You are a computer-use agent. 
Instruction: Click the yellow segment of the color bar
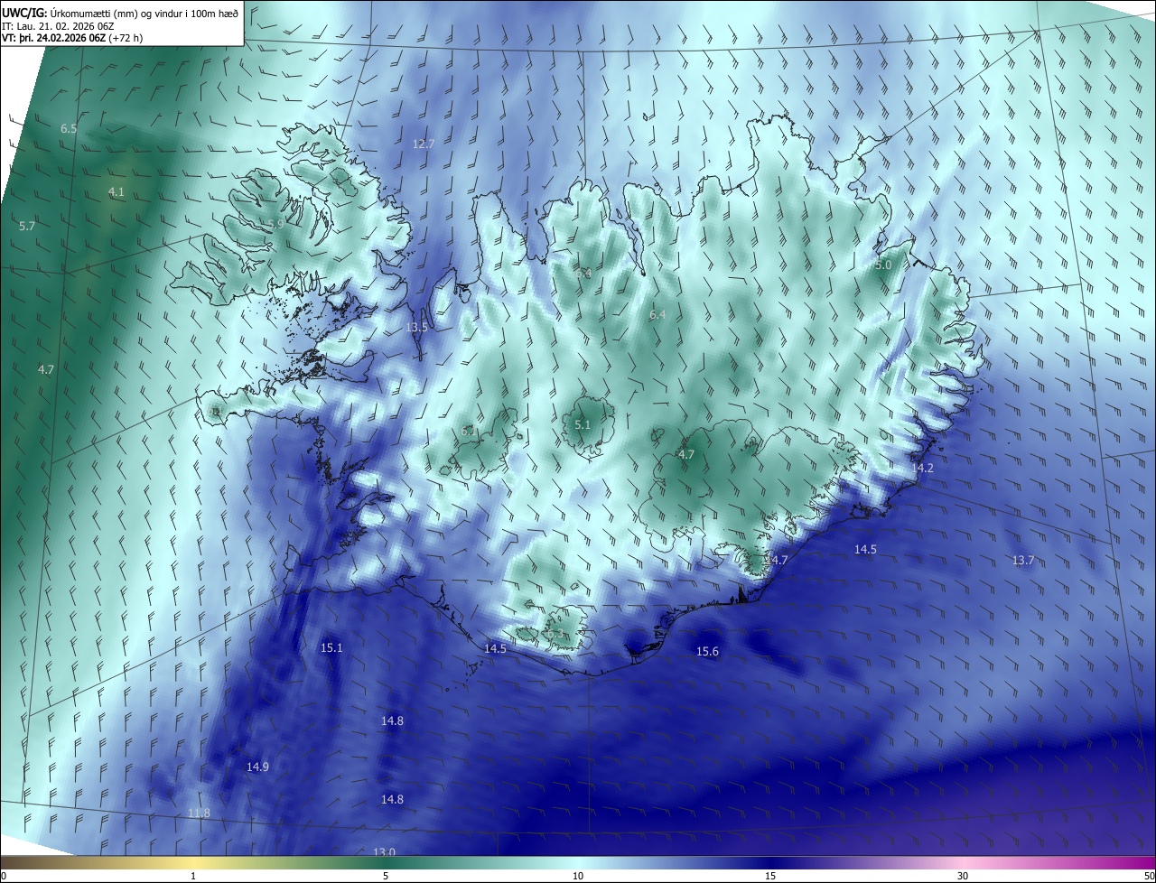(193, 863)
